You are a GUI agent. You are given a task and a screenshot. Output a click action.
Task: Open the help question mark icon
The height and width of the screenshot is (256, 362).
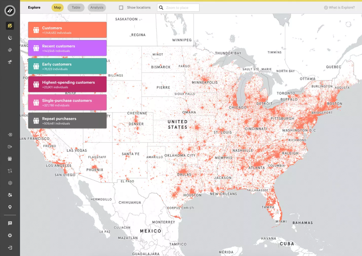10,223
